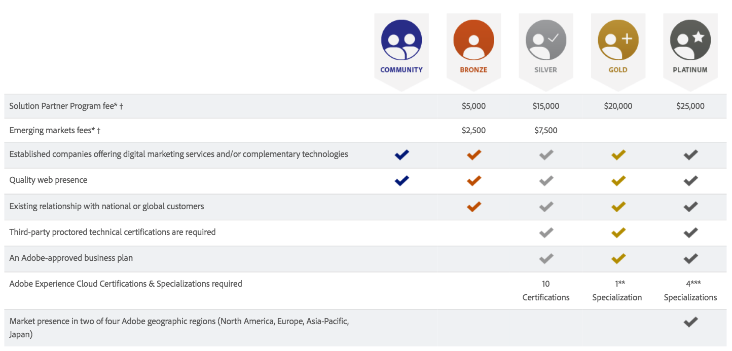This screenshot has width=732, height=351.
Task: Click Silver checkmark for Third-party proctored certifications
Action: click(546, 232)
